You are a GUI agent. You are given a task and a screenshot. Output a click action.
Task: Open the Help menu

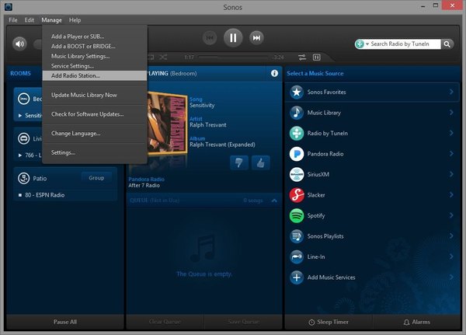(75, 20)
